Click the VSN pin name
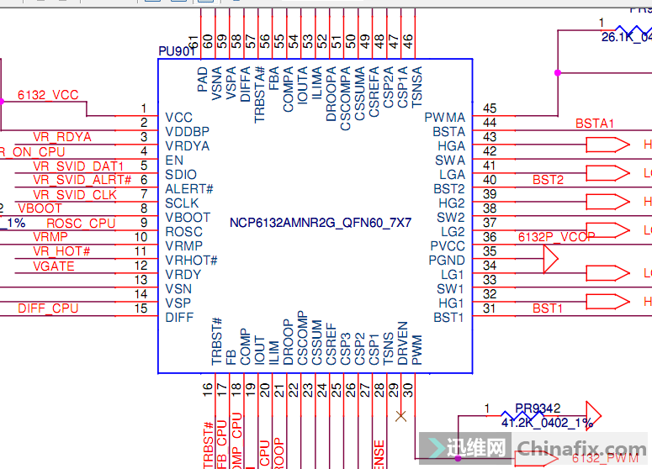Viewport: 652px width, 469px height. [178, 288]
